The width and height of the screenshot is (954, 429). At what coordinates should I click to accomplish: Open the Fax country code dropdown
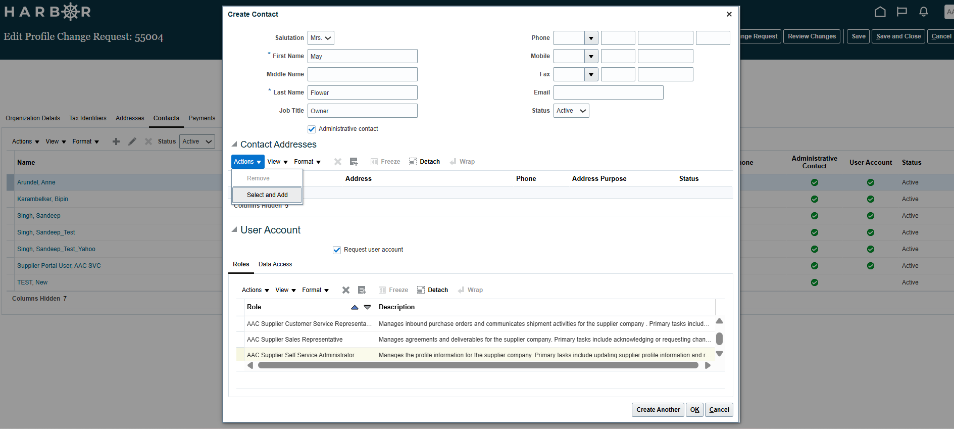point(591,74)
